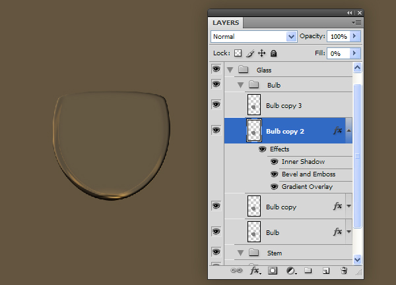Open the Opacity slider arrow
The width and height of the screenshot is (396, 285).
click(x=354, y=36)
